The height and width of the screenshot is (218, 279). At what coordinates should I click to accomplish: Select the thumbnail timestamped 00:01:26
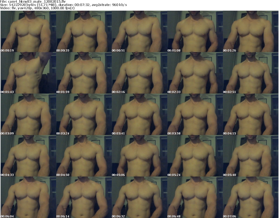coord(251,31)
